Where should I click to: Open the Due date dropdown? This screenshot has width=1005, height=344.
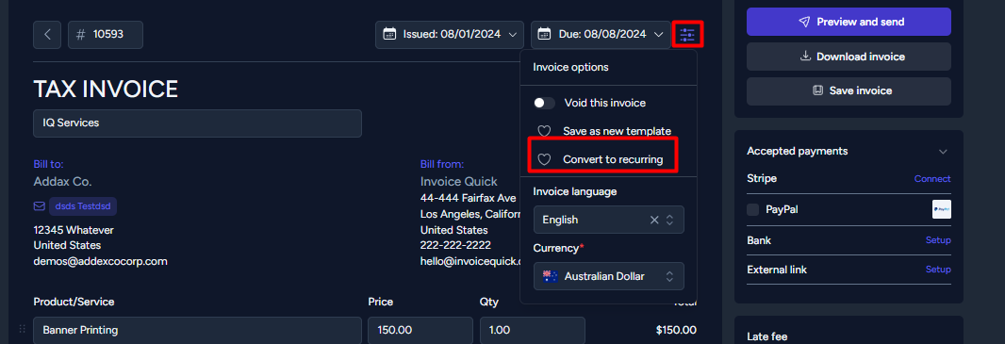coord(601,35)
